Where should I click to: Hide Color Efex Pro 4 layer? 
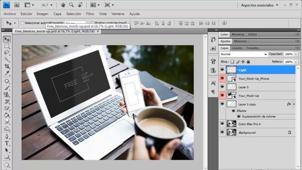(222, 124)
